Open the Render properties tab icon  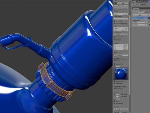[x=137, y=1]
